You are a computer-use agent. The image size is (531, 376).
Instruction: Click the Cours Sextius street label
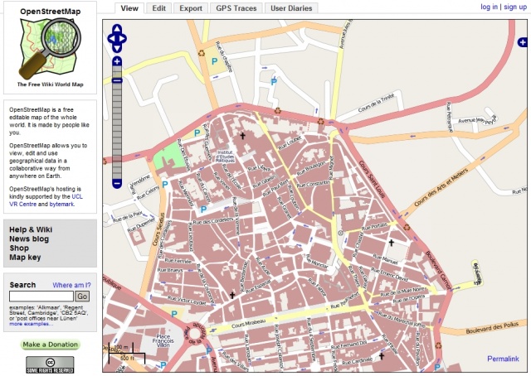point(158,229)
